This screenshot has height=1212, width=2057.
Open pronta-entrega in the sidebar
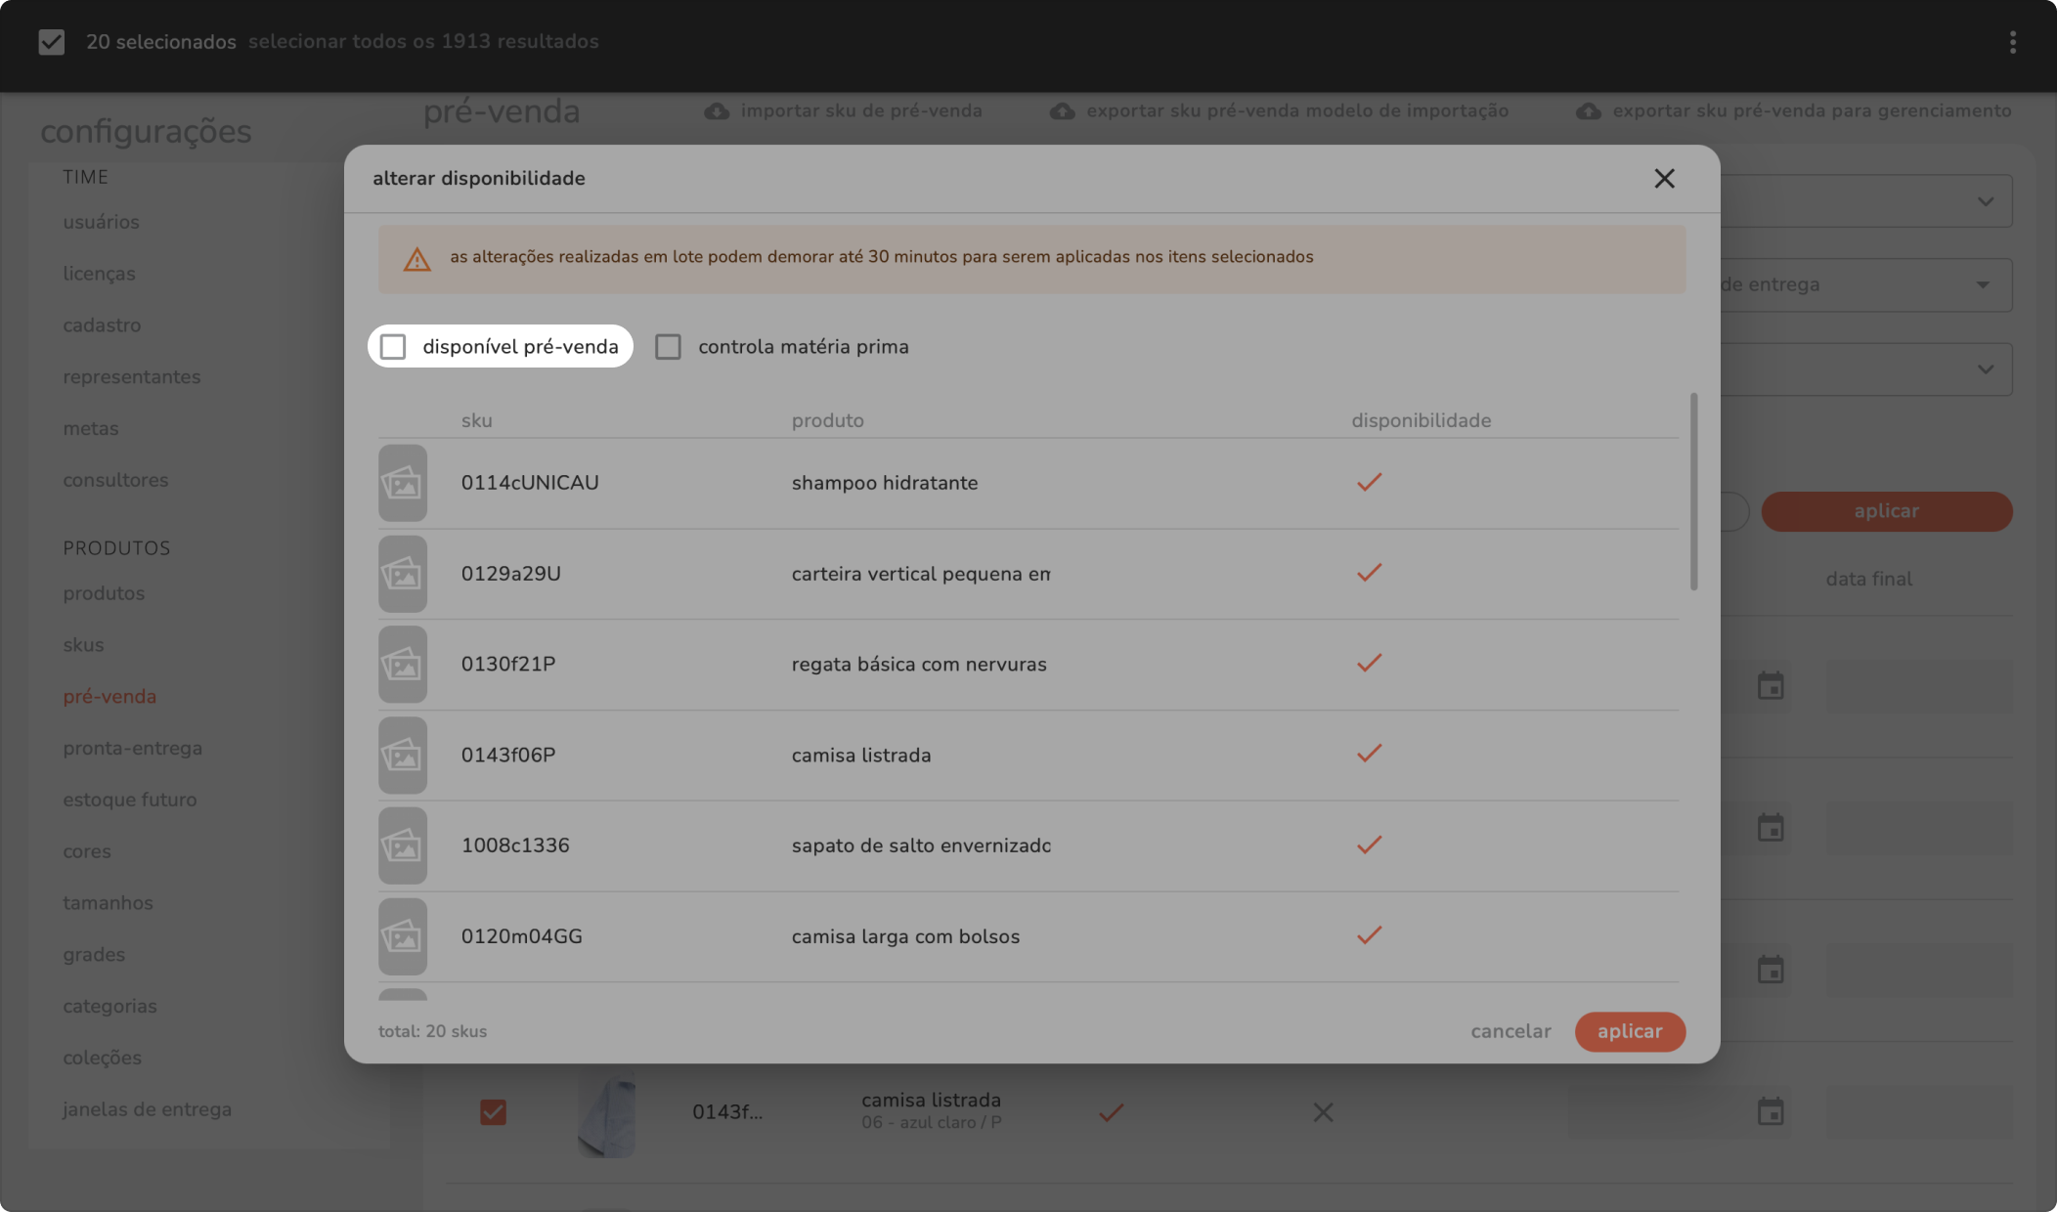point(133,749)
